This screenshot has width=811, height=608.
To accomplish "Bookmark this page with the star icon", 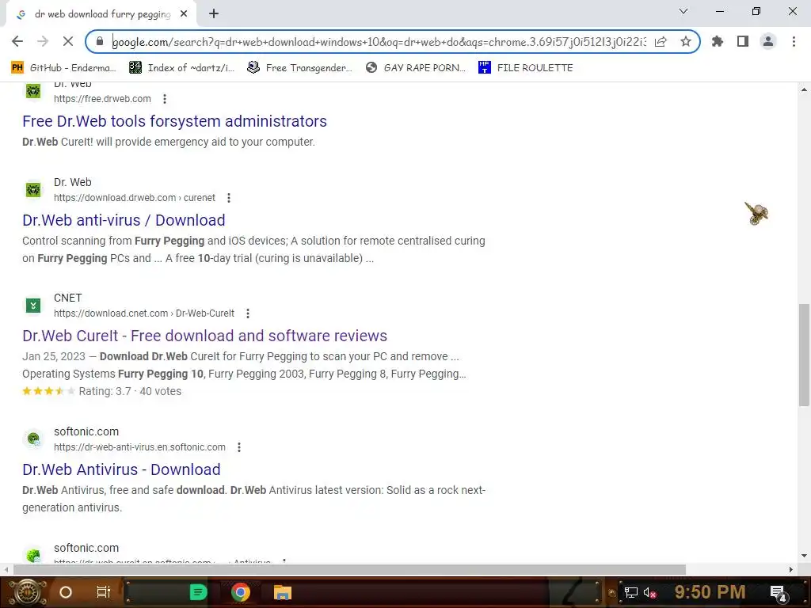I will [x=686, y=41].
